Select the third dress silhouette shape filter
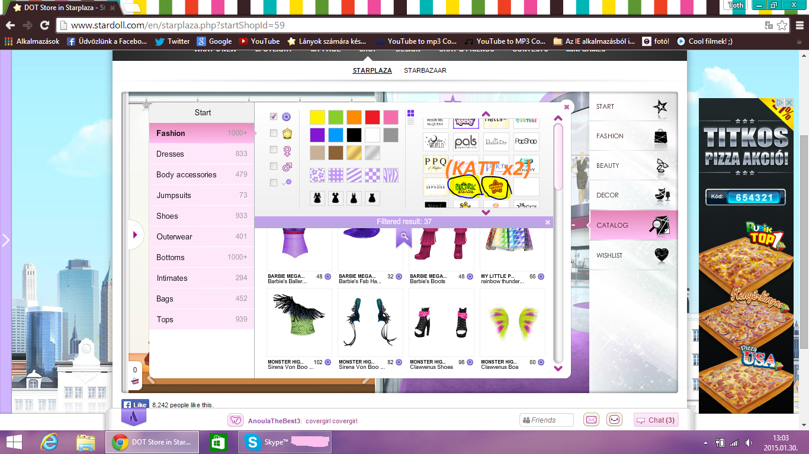 pos(354,198)
